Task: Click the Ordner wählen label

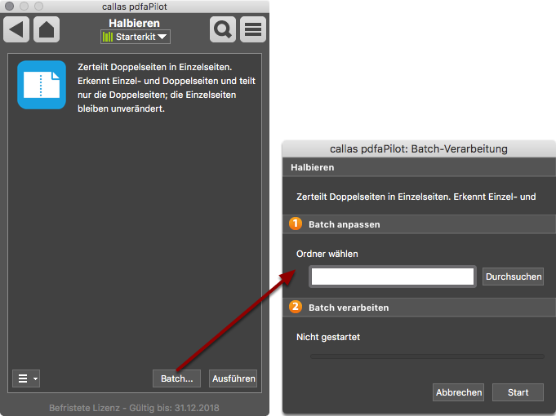Action: [327, 254]
